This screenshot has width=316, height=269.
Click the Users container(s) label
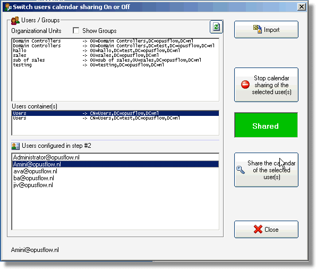point(35,106)
